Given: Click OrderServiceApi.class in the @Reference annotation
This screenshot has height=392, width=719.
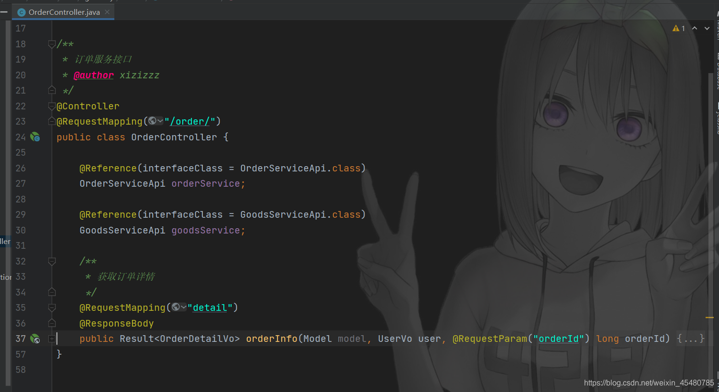Looking at the screenshot, I should click(x=300, y=168).
